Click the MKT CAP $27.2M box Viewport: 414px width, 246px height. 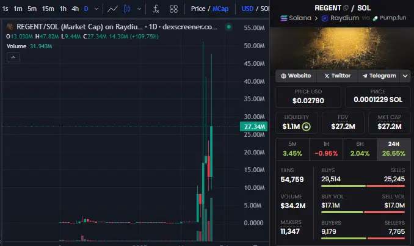390,123
